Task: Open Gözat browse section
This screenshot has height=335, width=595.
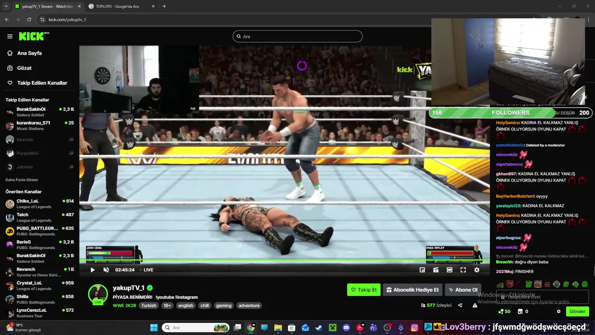Action: 24,68
